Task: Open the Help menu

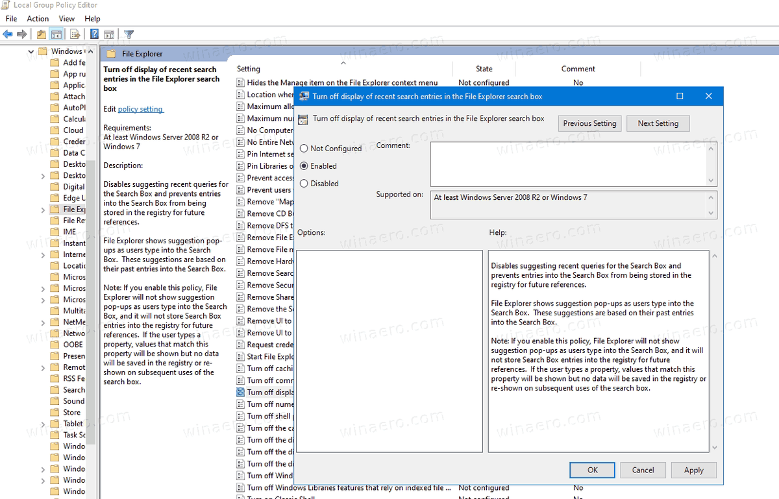Action: [92, 19]
